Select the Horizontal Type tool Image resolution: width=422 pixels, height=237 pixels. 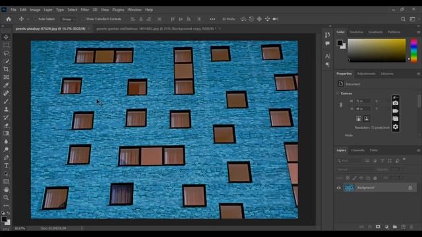[6, 166]
